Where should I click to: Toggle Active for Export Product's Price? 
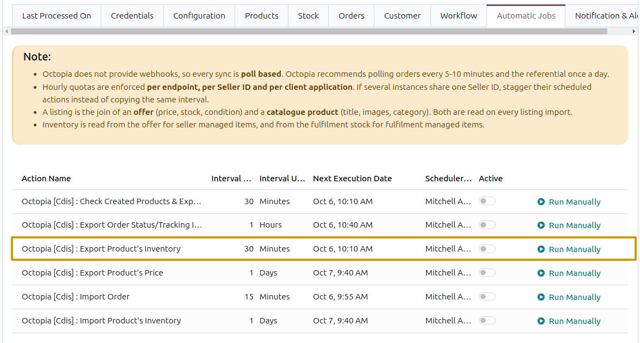[487, 272]
